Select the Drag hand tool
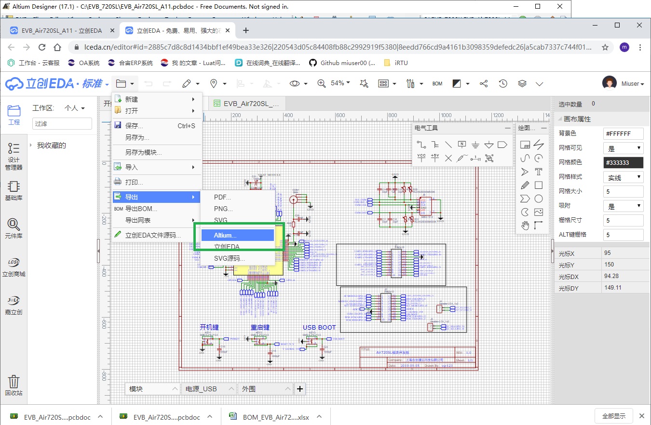Viewport: 651px width, 425px height. 525,226
